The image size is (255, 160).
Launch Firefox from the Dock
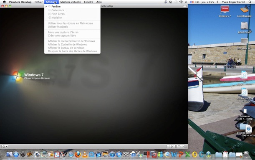coord(78,154)
